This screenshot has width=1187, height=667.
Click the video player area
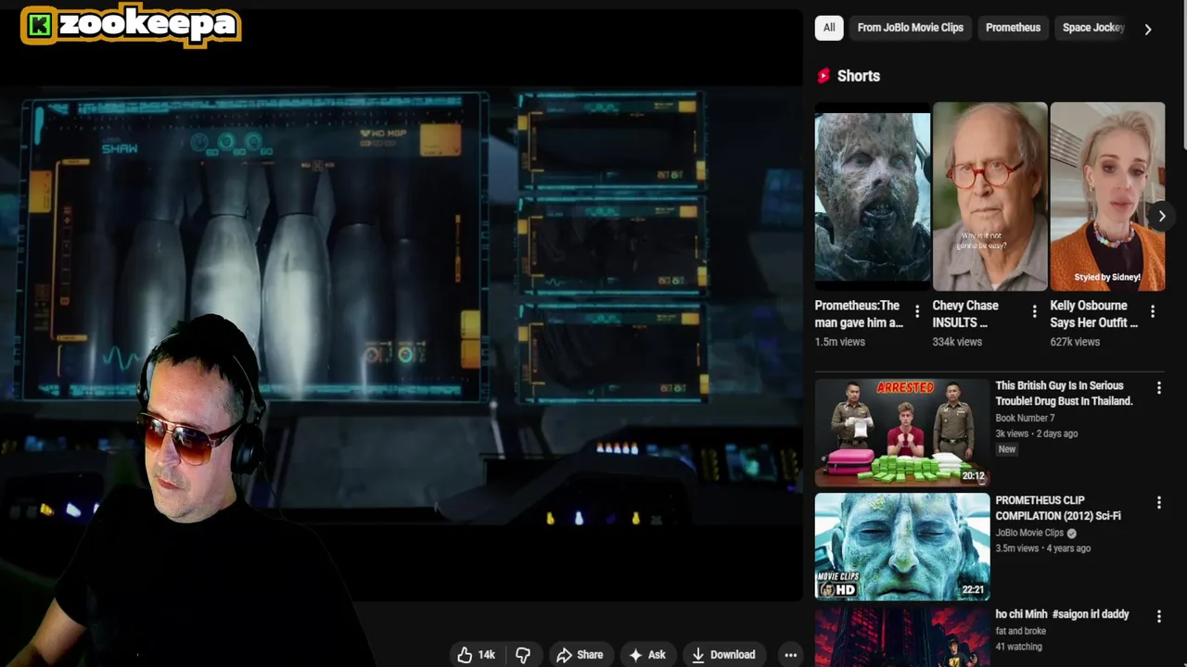click(x=401, y=306)
